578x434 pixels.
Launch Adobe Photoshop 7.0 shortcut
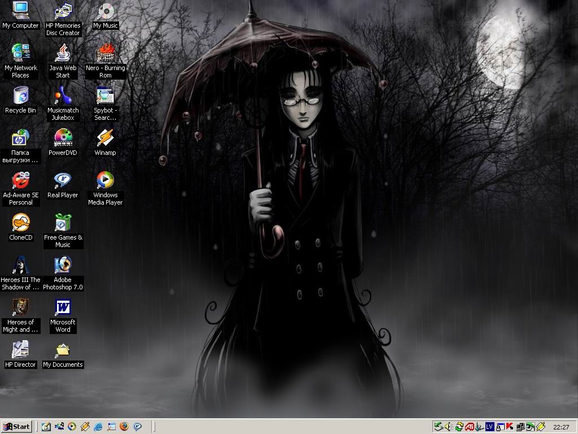click(63, 273)
